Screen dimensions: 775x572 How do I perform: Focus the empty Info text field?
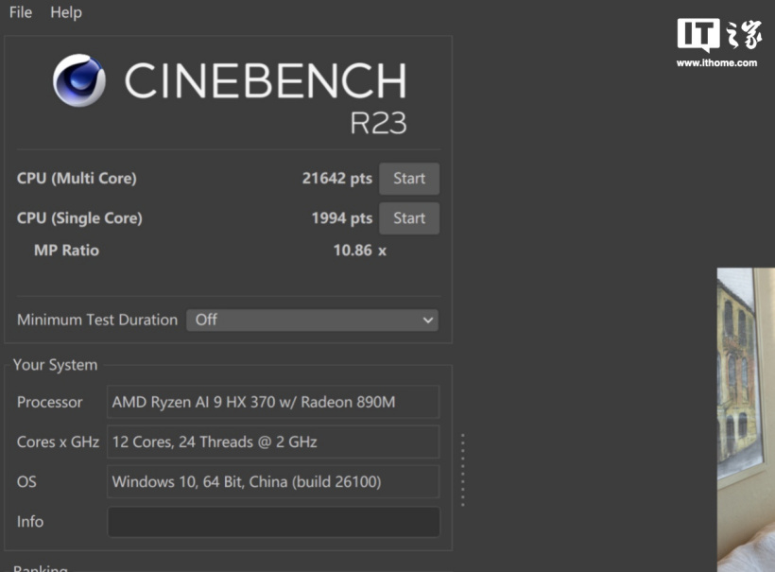tap(273, 522)
